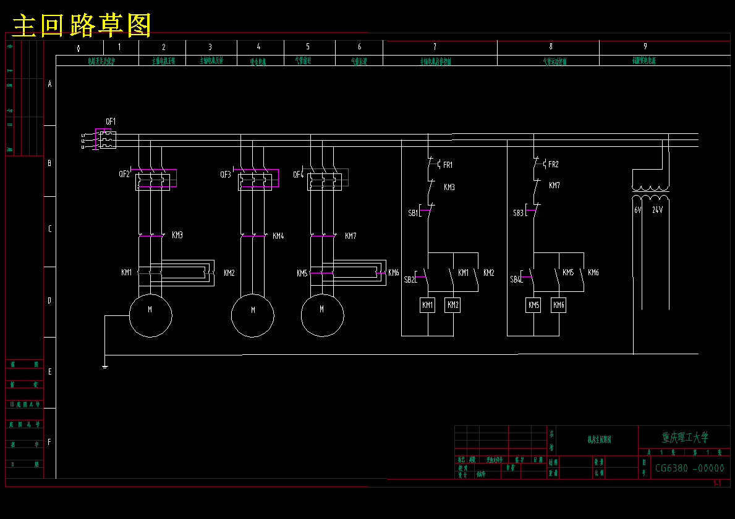Select the QF3 breaker label
The width and height of the screenshot is (735, 519).
click(226, 175)
